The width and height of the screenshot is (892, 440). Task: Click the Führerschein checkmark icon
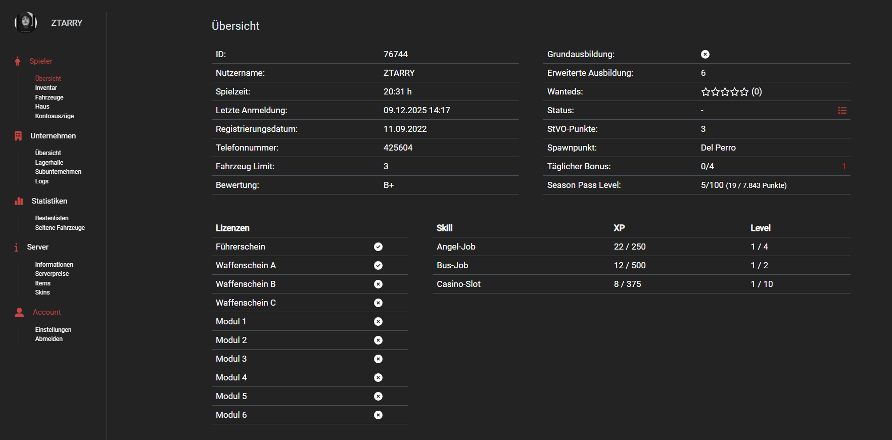tap(378, 247)
